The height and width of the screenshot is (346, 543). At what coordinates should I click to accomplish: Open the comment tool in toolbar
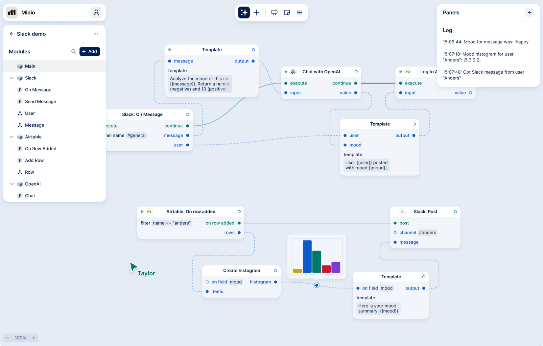(274, 12)
